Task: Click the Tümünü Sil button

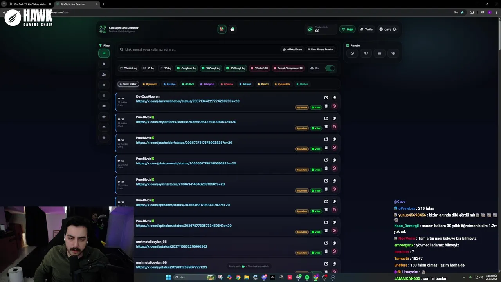Action: click(x=260, y=68)
